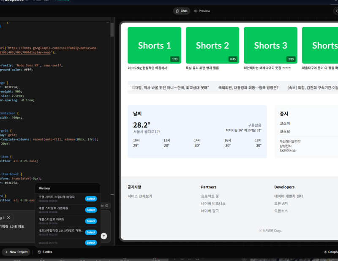Click the 날씨 widget heading
This screenshot has width=338, height=261.
click(x=137, y=114)
